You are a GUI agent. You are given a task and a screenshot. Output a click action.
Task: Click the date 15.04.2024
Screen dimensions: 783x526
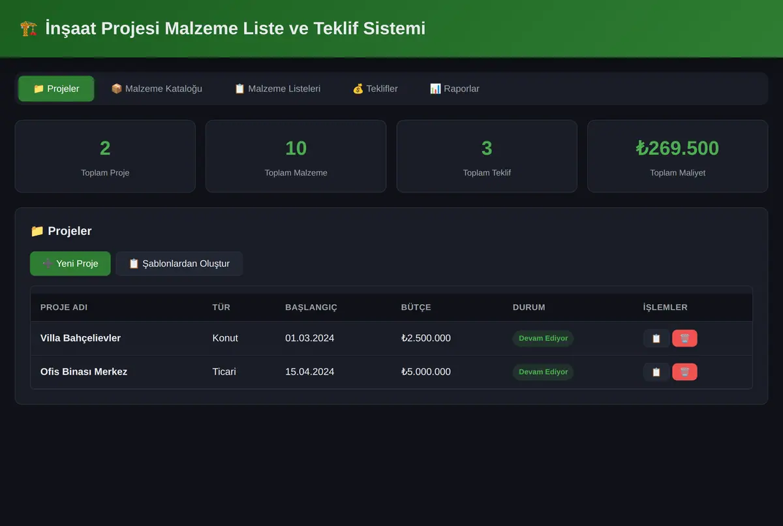[309, 372]
